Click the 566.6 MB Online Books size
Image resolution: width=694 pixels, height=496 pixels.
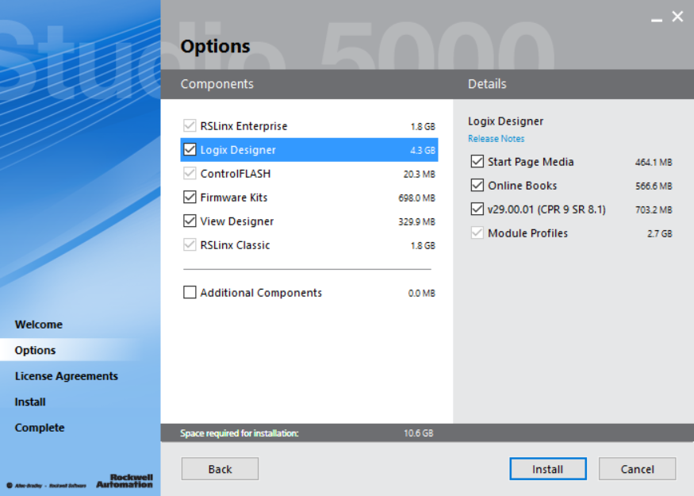654,186
